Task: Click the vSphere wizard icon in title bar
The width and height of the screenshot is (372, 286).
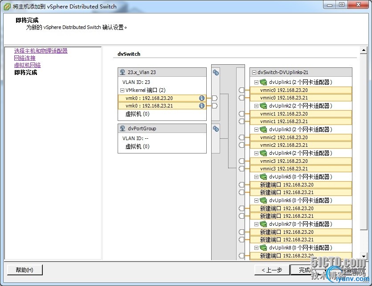Action: pyautogui.click(x=8, y=6)
